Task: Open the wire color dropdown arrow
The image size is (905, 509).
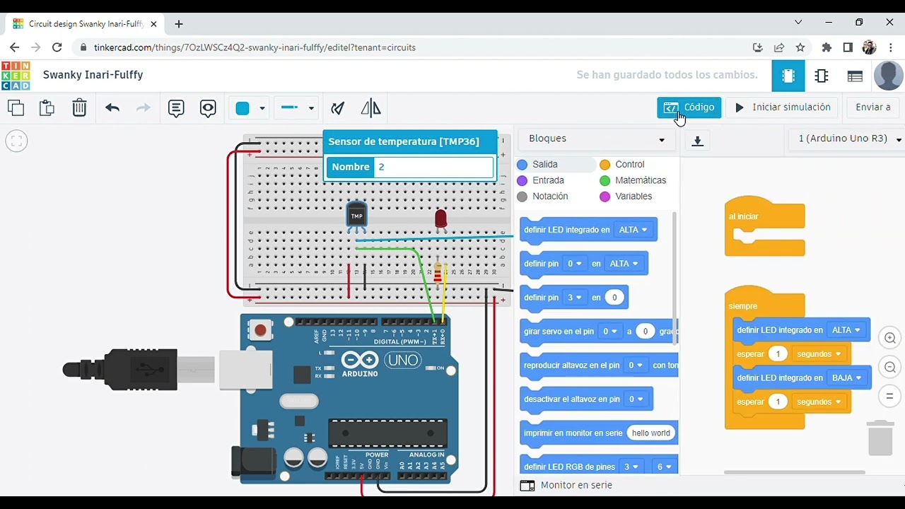Action: coord(262,108)
